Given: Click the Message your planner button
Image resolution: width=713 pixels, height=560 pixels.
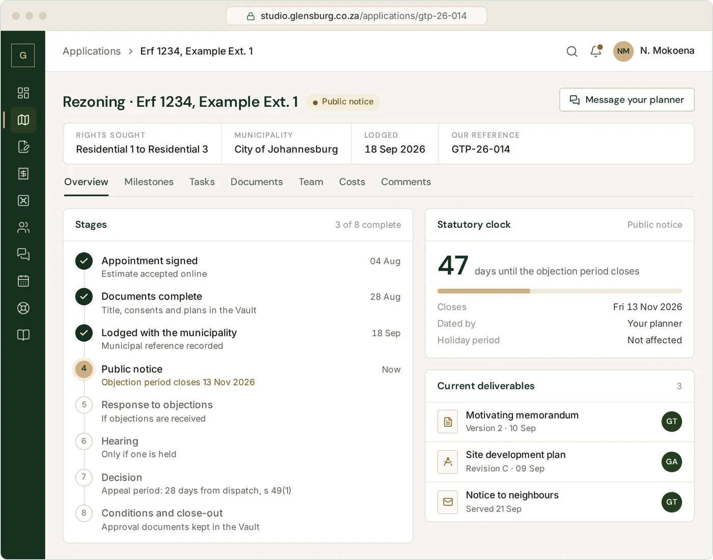Looking at the screenshot, I should [627, 100].
